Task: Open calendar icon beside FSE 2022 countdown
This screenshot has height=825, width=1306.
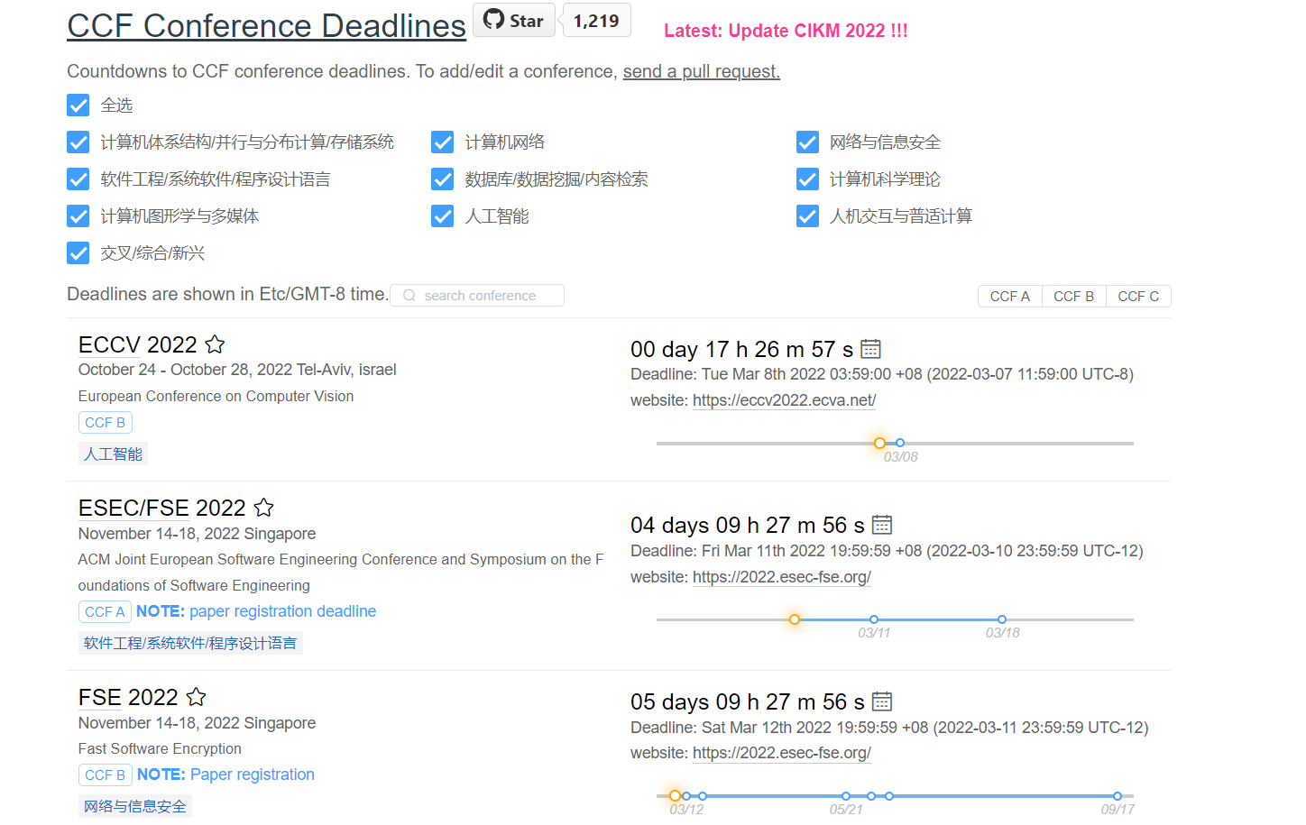Action: [x=882, y=701]
